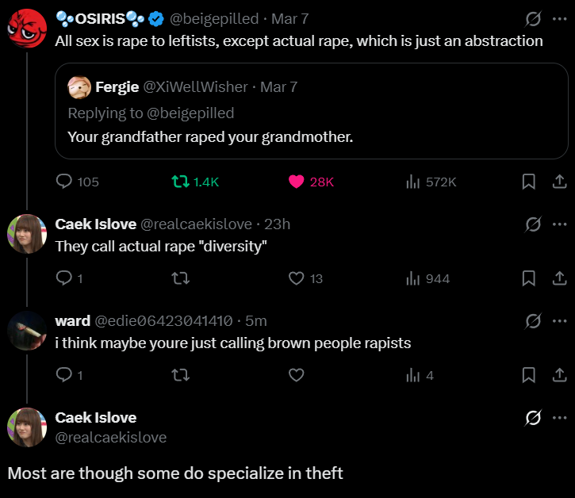This screenshot has width=575, height=498.
Task: Open more options on Caek Islove's 23h post
Action: [559, 224]
